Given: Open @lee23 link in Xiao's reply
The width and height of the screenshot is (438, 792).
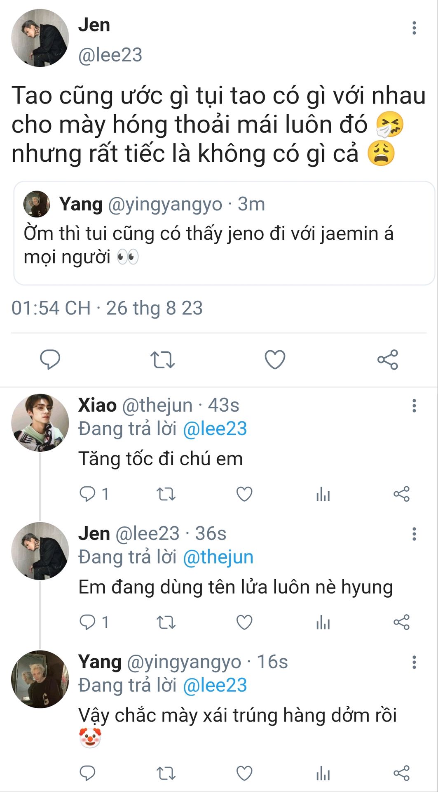Looking at the screenshot, I should (x=215, y=429).
